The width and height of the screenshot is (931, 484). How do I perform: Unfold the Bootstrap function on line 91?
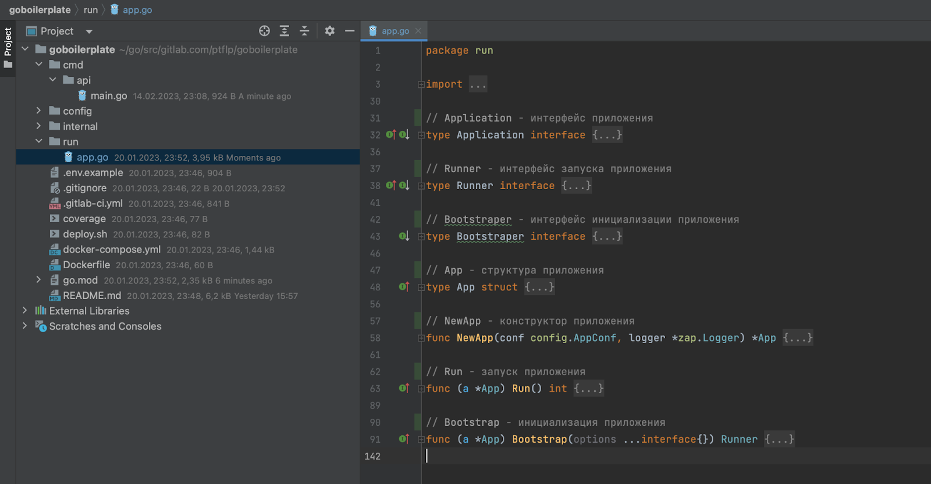point(421,439)
